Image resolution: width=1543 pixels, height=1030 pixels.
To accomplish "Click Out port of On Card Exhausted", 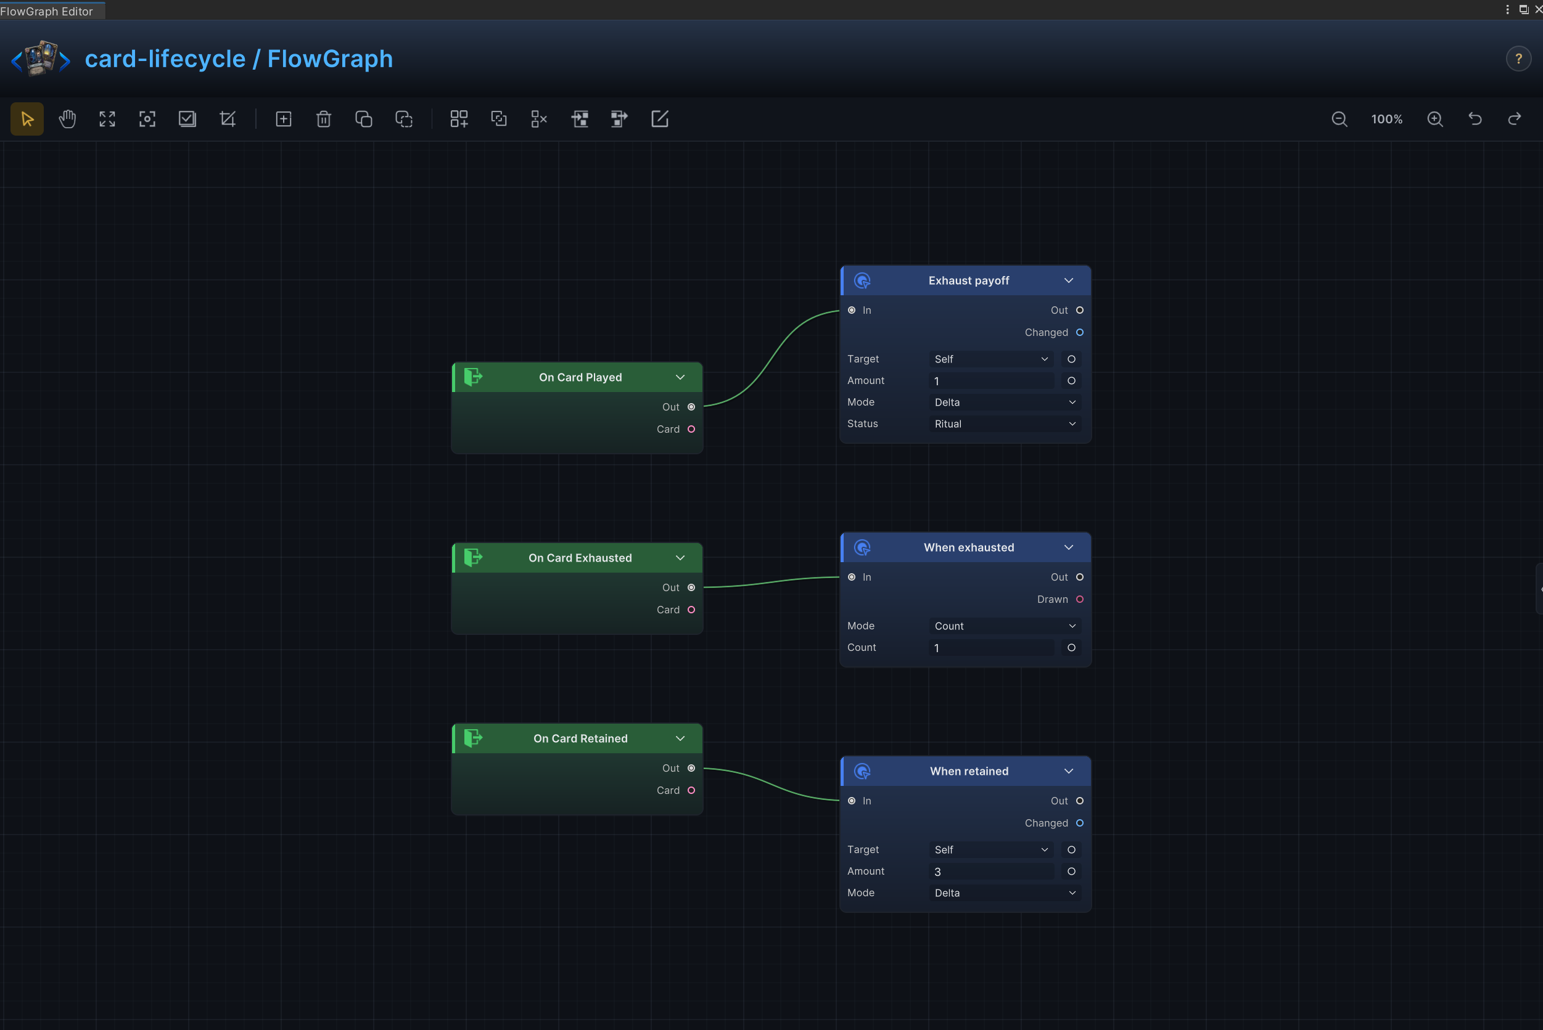I will [x=691, y=588].
